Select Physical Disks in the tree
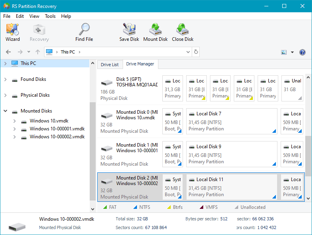Screen dimensions: 312x235 pos(35,95)
